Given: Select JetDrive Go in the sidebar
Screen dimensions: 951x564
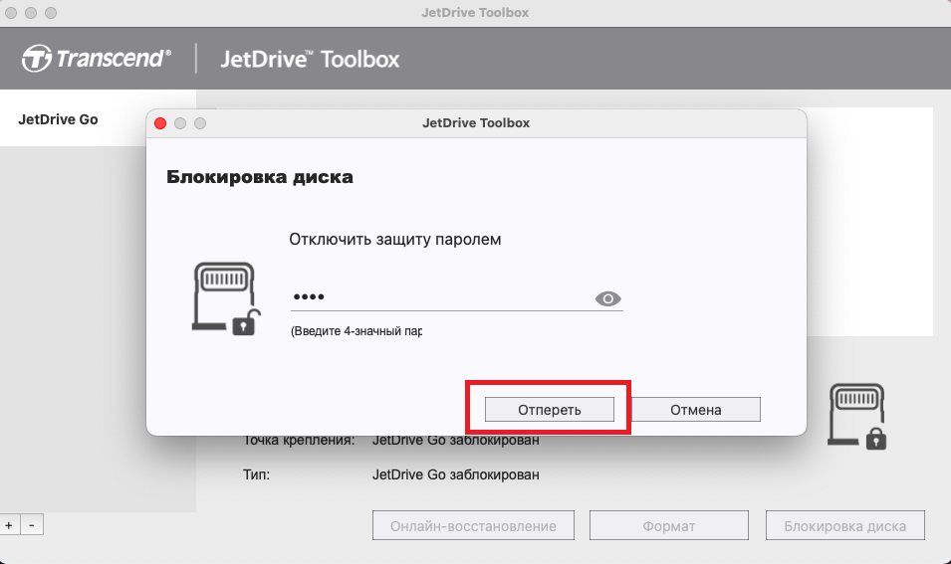Looking at the screenshot, I should click(58, 119).
